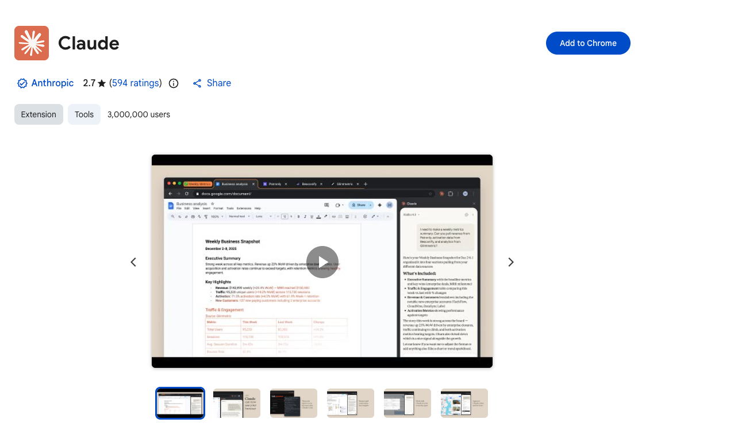Select the third thumbnail with dark terminal
This screenshot has height=442, width=738.
point(294,403)
